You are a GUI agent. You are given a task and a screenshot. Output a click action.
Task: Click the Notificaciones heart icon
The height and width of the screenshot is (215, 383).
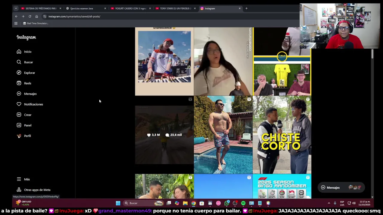[x=19, y=104]
